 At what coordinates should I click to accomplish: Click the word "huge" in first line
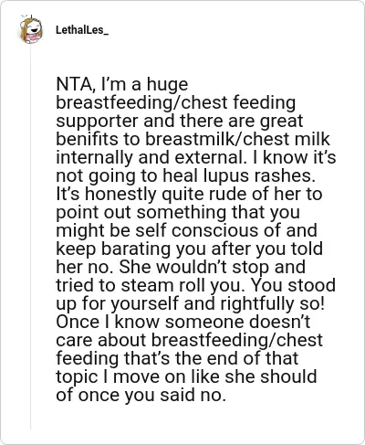pyautogui.click(x=167, y=84)
